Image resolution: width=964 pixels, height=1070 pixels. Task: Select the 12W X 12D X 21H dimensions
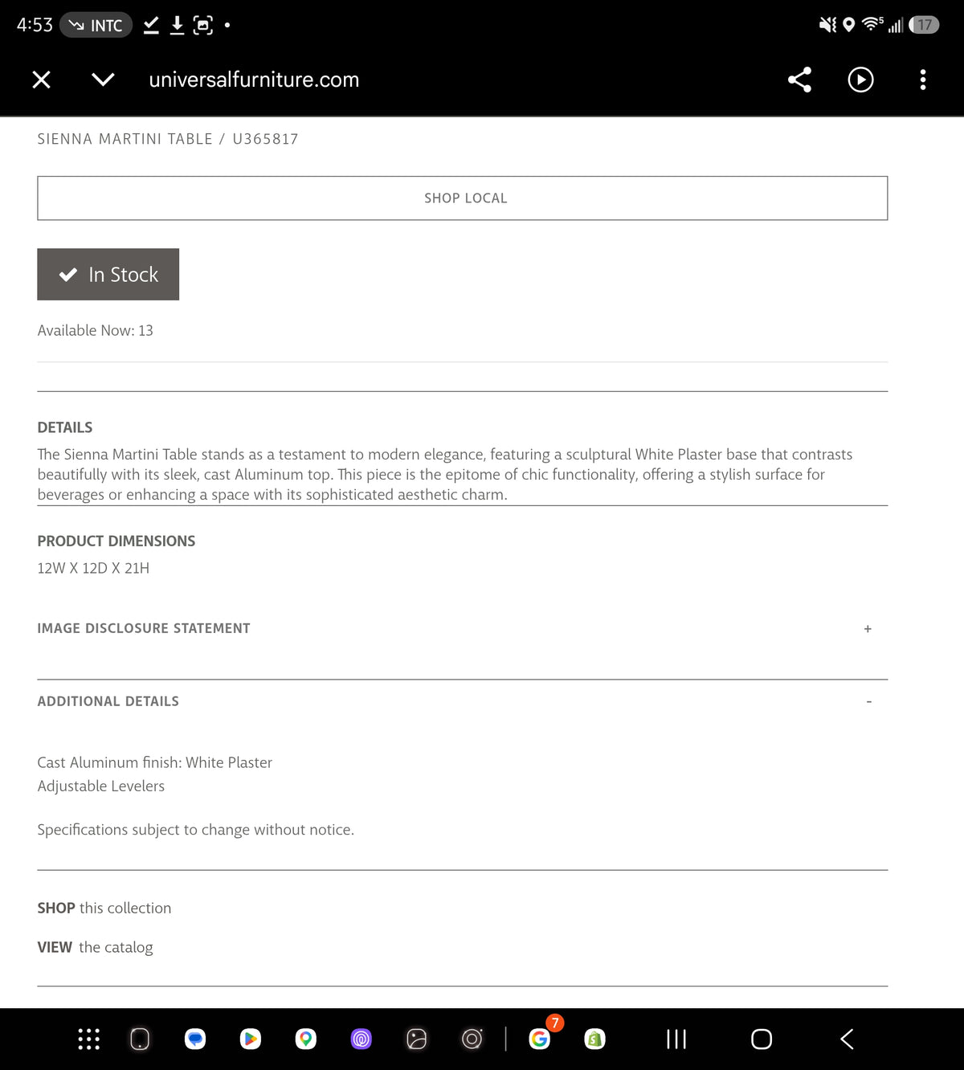pos(93,568)
